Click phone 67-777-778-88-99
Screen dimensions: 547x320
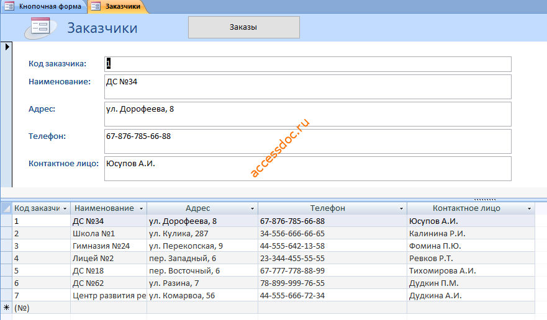tap(332, 271)
